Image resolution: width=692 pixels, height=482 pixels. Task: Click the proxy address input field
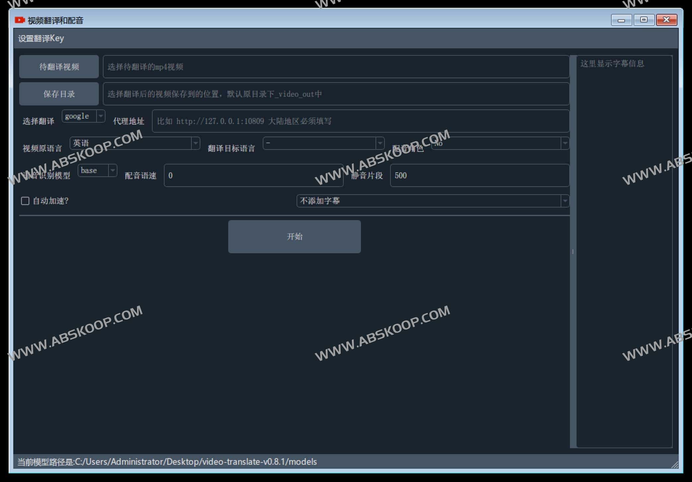click(x=360, y=121)
